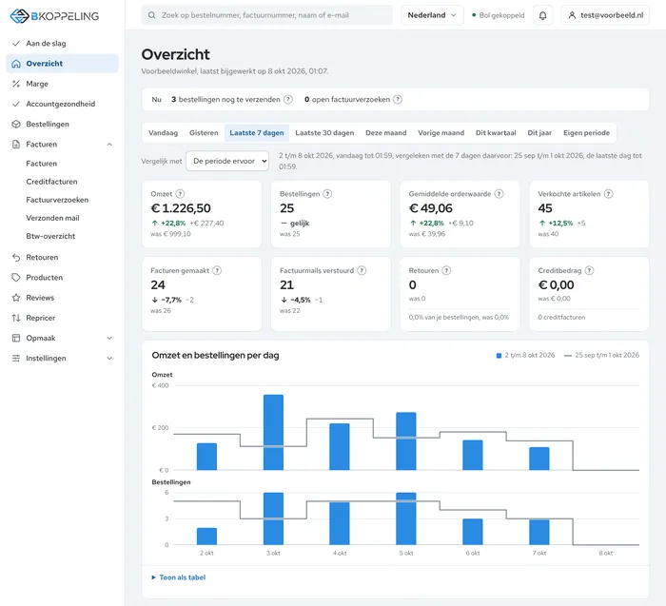Screen dimensions: 666x606
Task: Choose the Dit kwartaal tab
Action: (496, 133)
